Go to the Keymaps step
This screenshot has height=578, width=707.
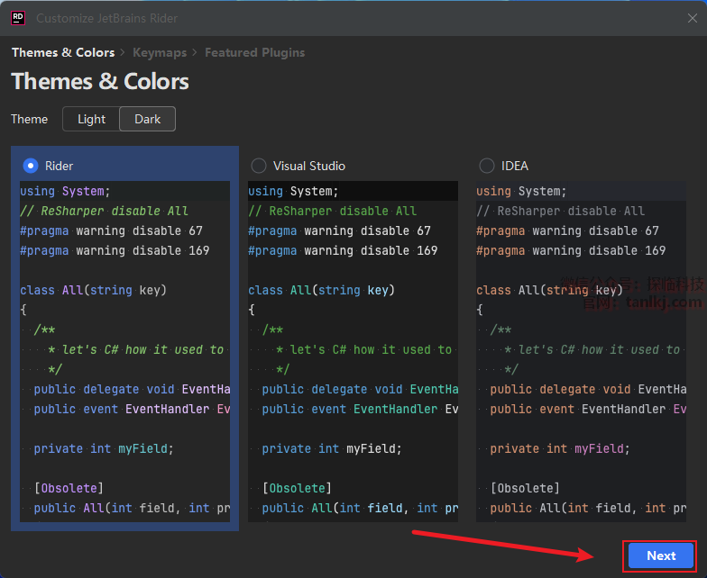click(163, 52)
